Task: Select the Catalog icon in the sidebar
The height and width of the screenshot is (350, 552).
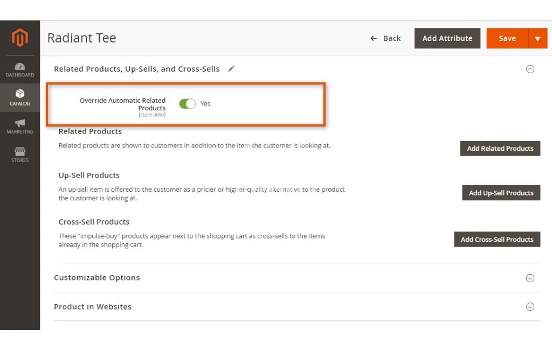Action: pos(20,97)
